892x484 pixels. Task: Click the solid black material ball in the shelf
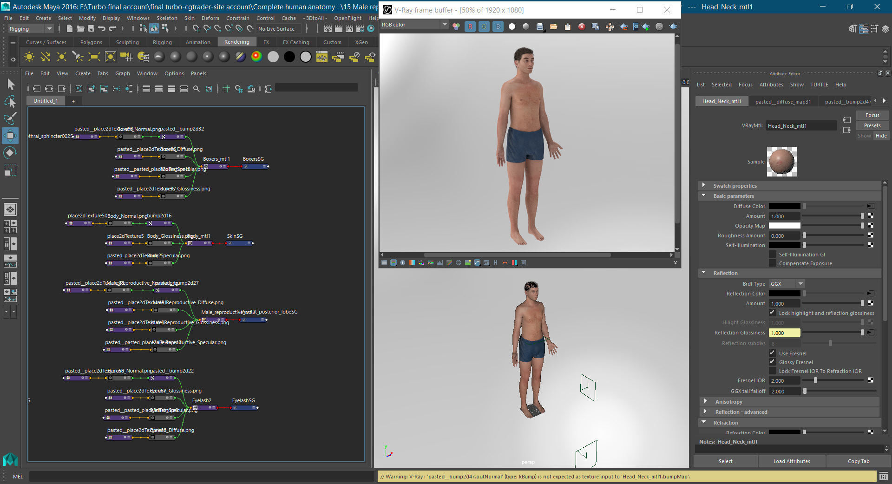[x=289, y=57]
